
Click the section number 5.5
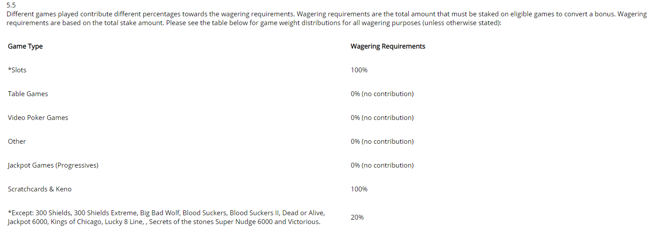[11, 6]
